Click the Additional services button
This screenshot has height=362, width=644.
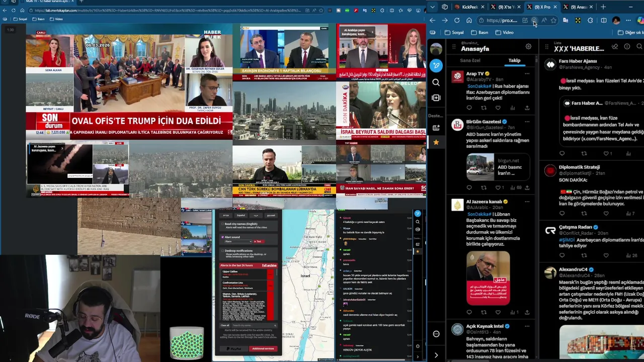[263, 348]
